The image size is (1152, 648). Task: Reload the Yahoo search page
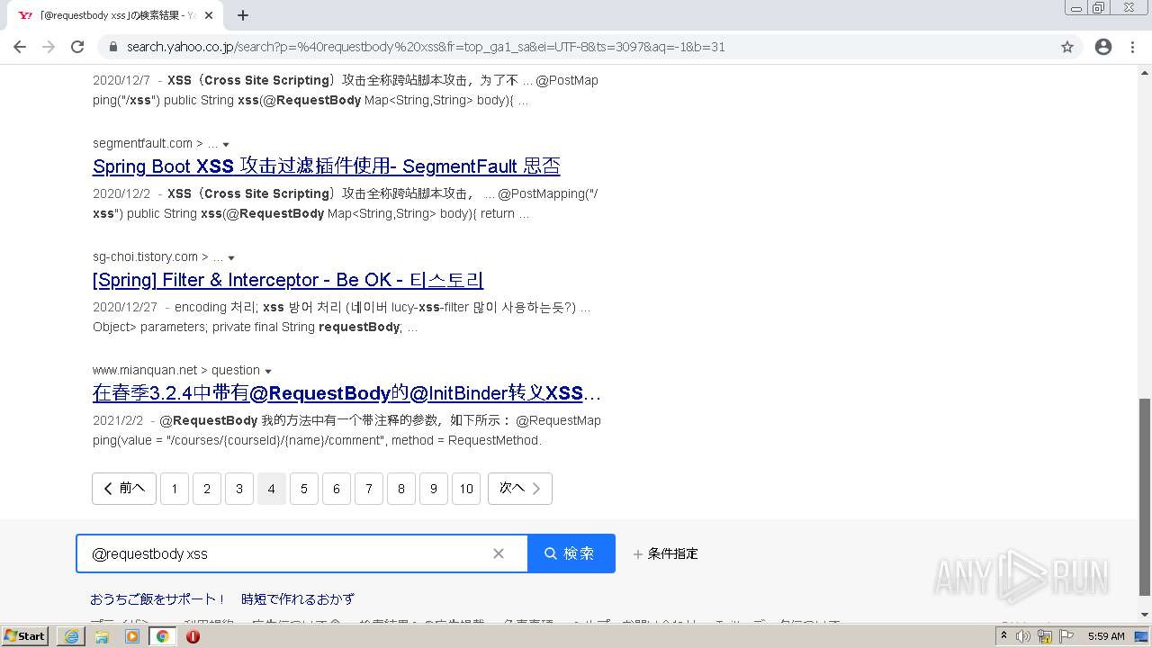point(77,47)
